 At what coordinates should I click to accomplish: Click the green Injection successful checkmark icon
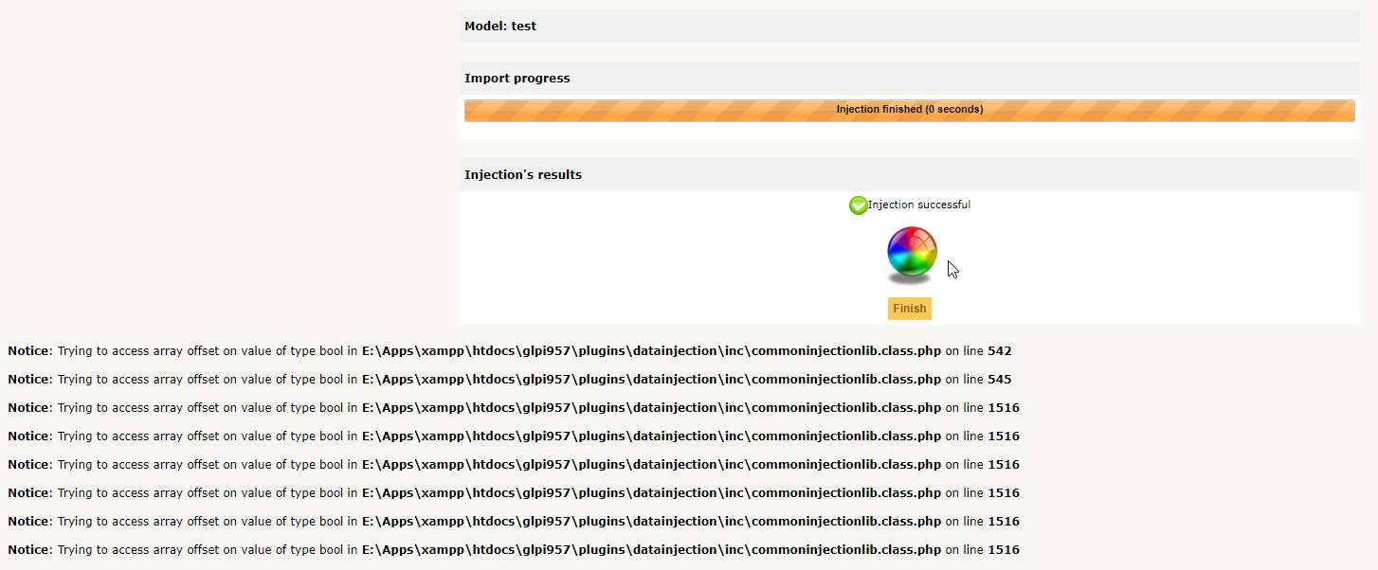[x=858, y=205]
